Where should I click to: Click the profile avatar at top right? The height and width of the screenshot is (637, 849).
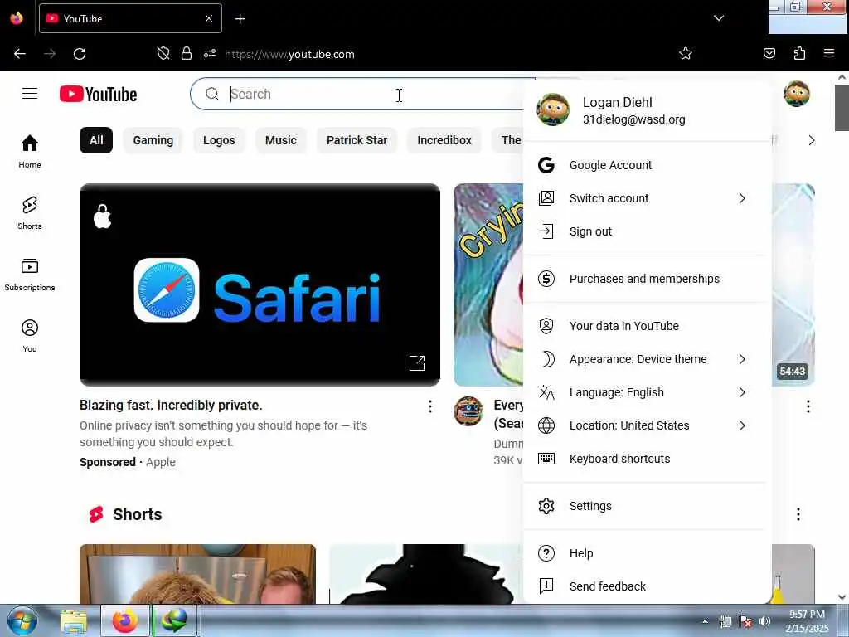797,94
